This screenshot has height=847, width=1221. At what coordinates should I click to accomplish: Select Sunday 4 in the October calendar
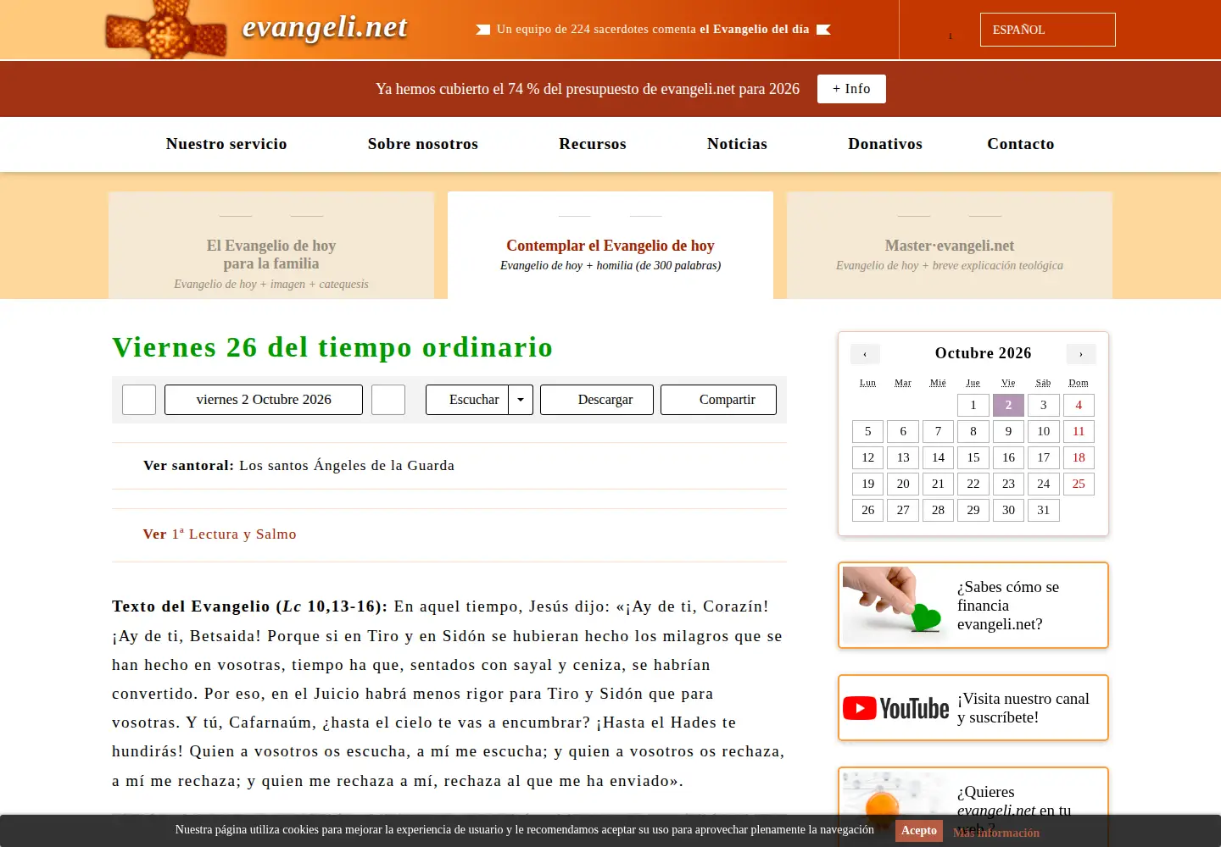click(x=1079, y=406)
